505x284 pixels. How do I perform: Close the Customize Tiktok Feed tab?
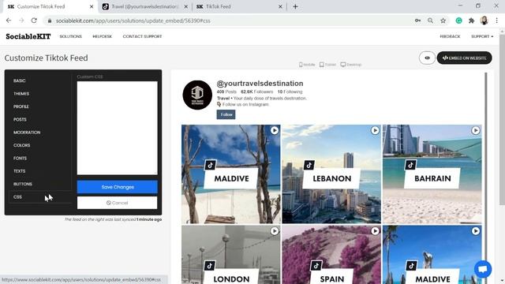(x=92, y=6)
